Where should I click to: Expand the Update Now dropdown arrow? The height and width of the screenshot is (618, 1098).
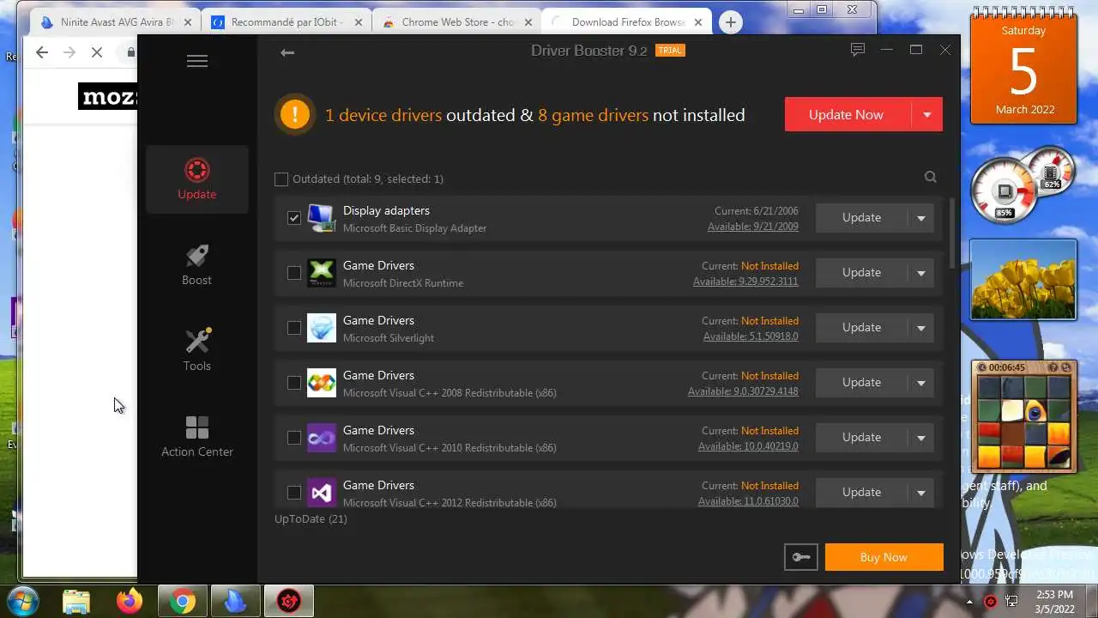[x=926, y=114]
